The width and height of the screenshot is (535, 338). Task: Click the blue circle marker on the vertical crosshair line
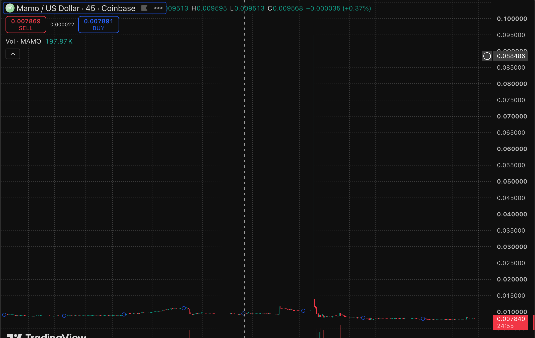tap(243, 313)
